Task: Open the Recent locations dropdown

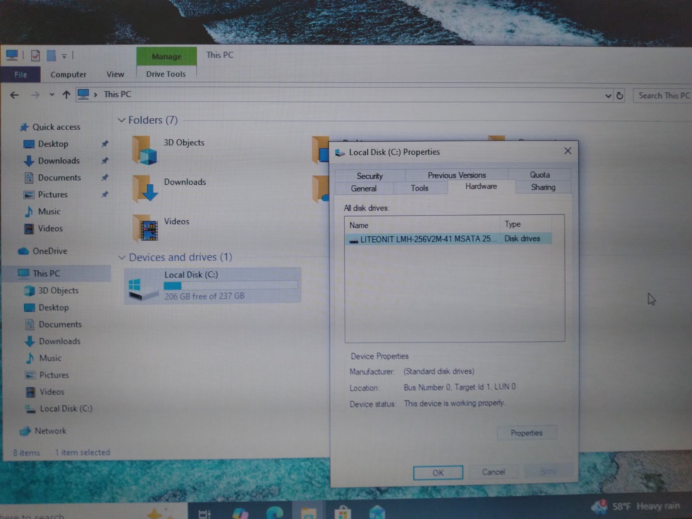Action: click(52, 94)
